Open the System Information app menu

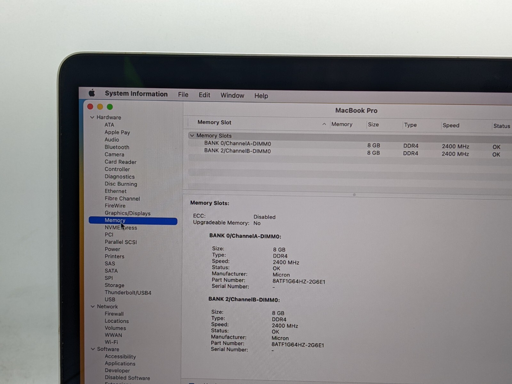click(136, 94)
